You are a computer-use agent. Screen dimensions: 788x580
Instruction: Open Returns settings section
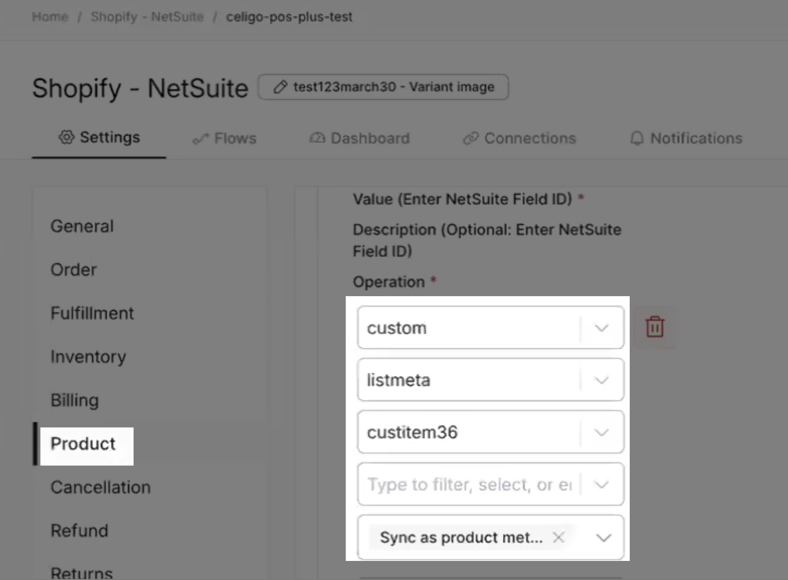(x=81, y=573)
